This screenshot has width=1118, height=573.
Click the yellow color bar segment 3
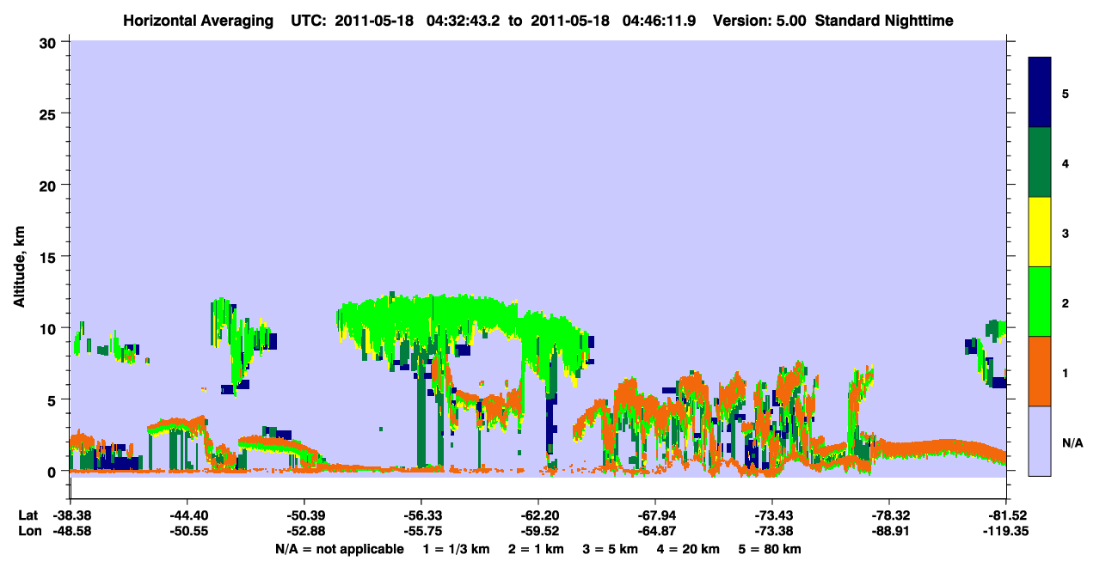click(1040, 232)
